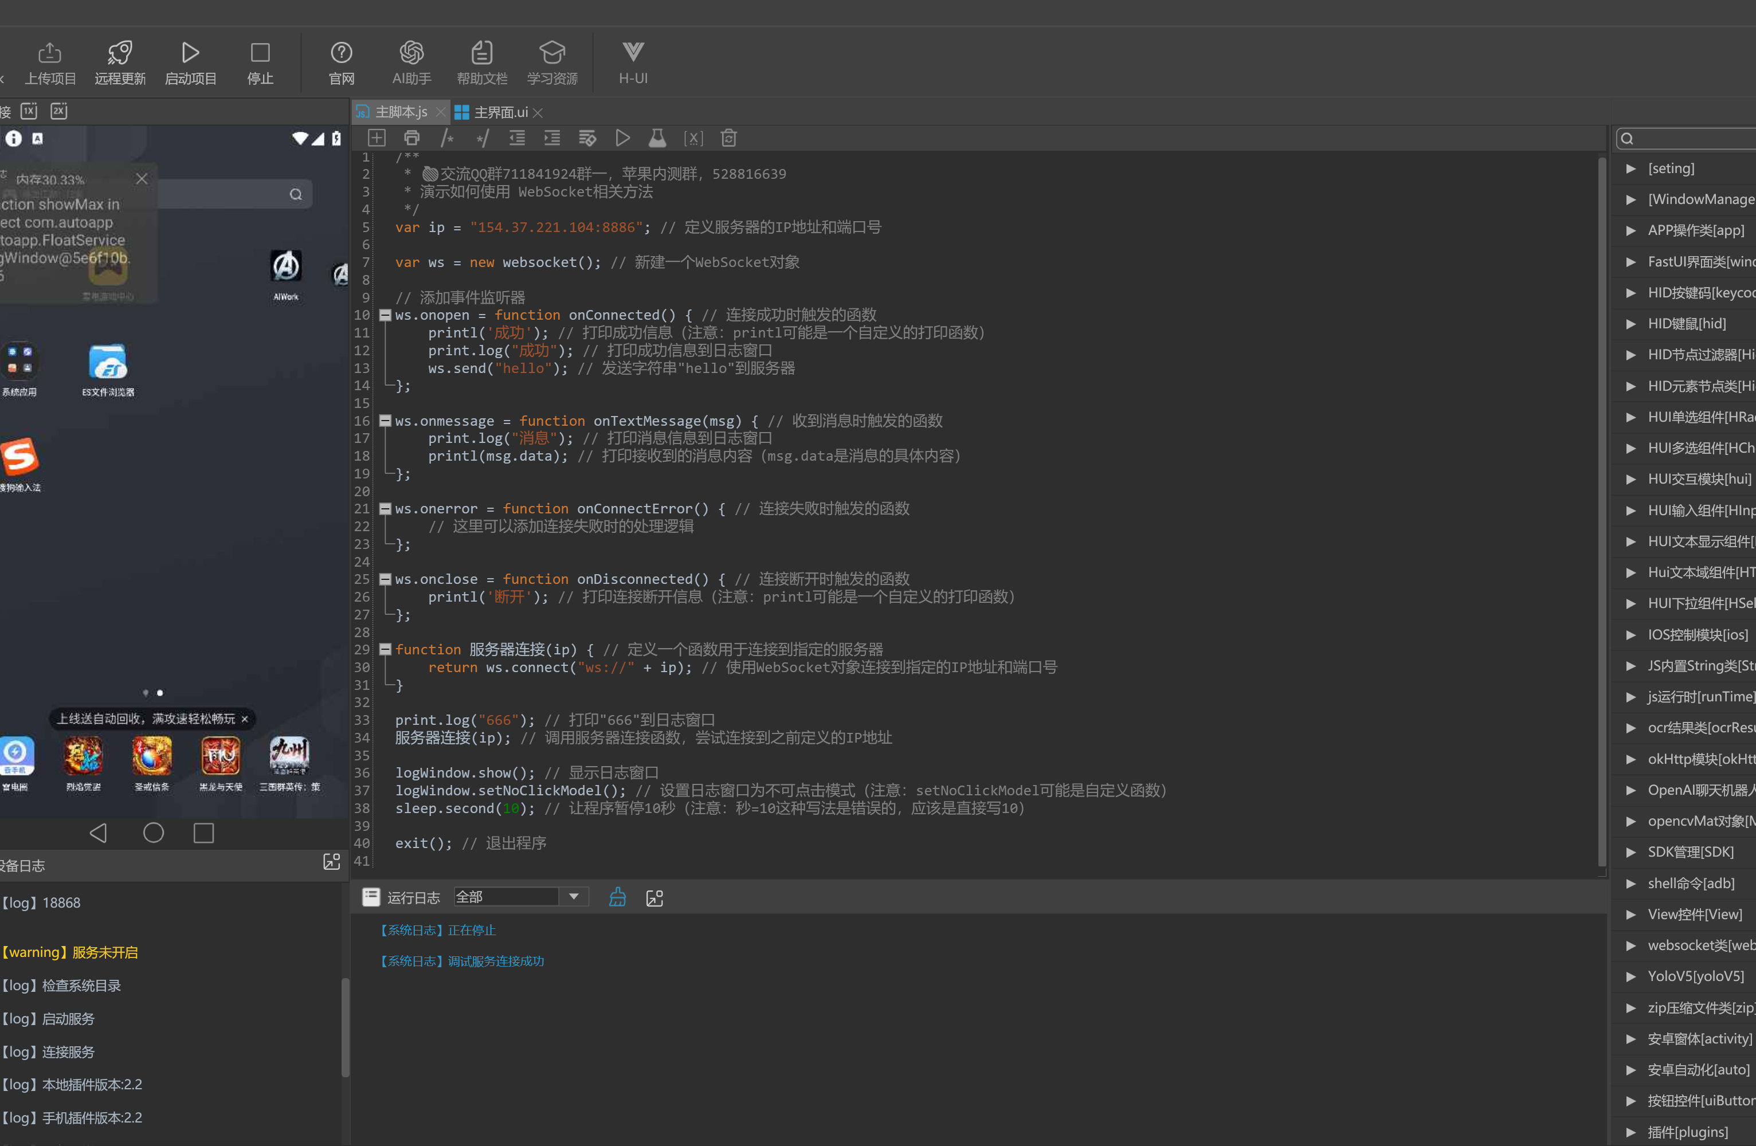Viewport: 1756px width, 1146px height.
Task: Open 帮助文档 help docs icon
Action: pyautogui.click(x=482, y=53)
